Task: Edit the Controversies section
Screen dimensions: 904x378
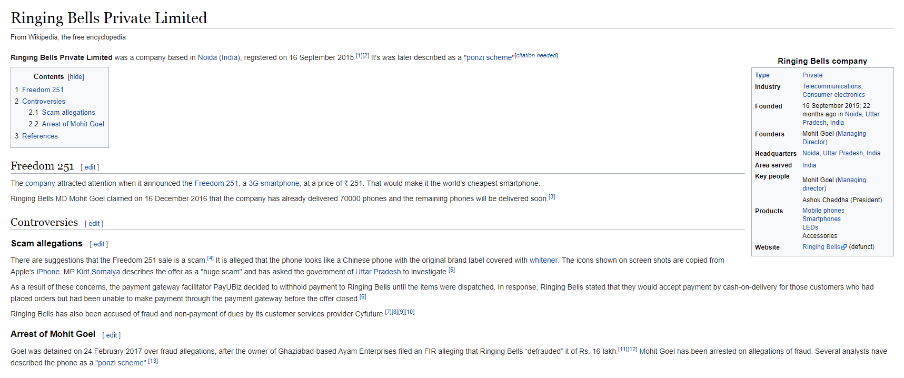Action: tap(94, 224)
